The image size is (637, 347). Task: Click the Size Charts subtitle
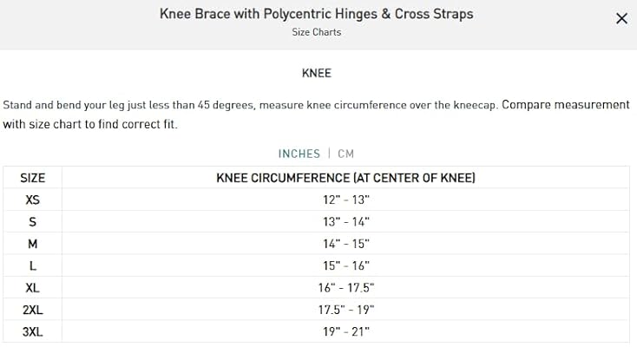click(x=317, y=32)
